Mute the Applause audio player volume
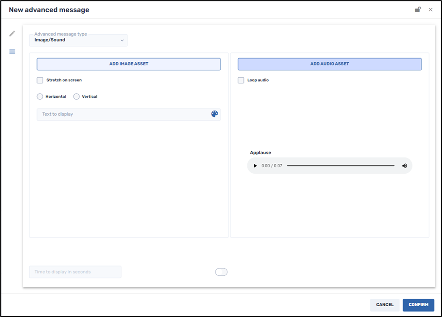 coord(404,165)
